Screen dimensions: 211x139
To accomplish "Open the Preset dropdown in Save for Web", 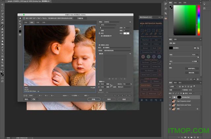I will [x=112, y=22].
